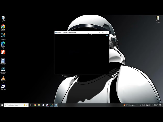Select the VLC media player desktop shortcut

(3, 79)
